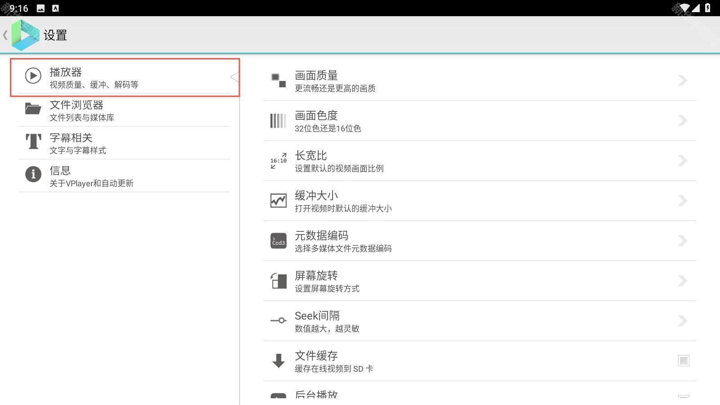The image size is (720, 405).
Task: Click the 屏幕旋转 screen rotation icon
Action: pos(278,280)
